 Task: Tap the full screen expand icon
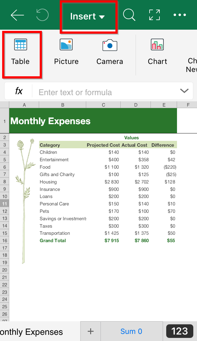(x=155, y=15)
